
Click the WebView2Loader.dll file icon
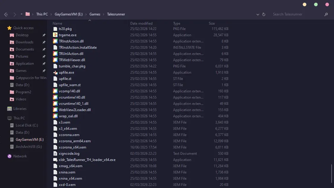coord(55,110)
